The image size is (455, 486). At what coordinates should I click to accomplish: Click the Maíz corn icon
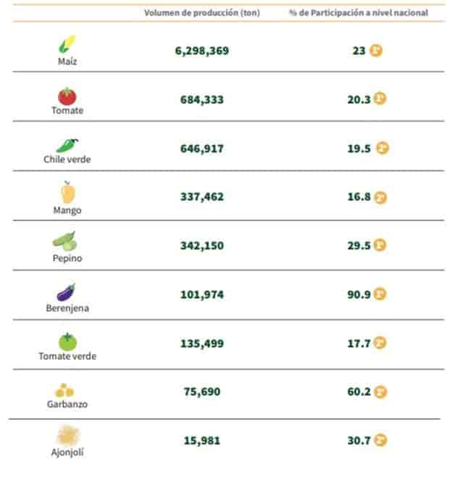[67, 45]
